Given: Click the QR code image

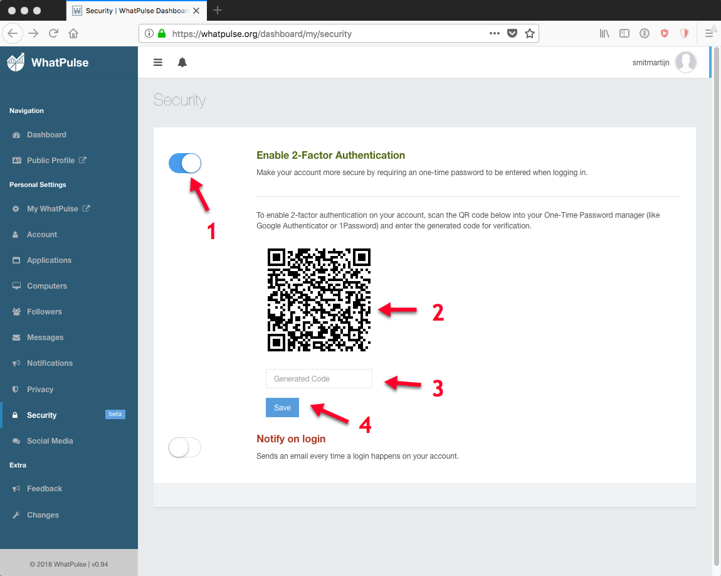Looking at the screenshot, I should 318,300.
